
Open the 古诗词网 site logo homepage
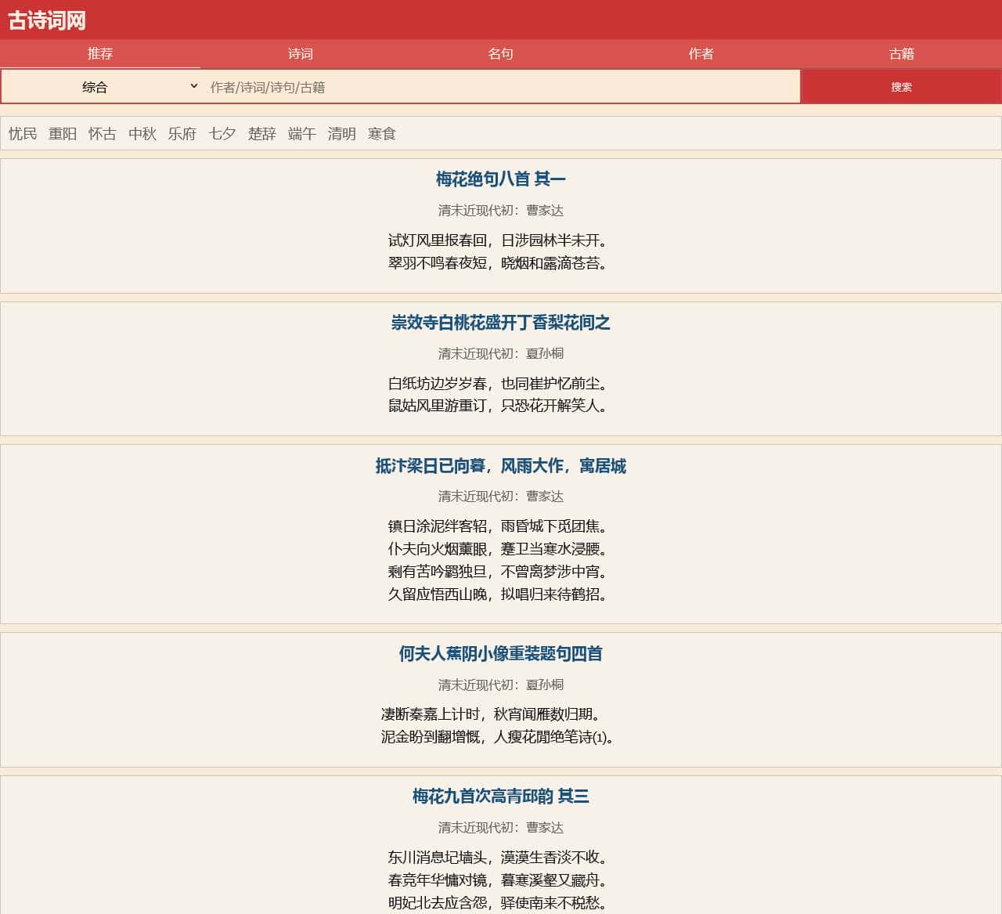[x=45, y=20]
